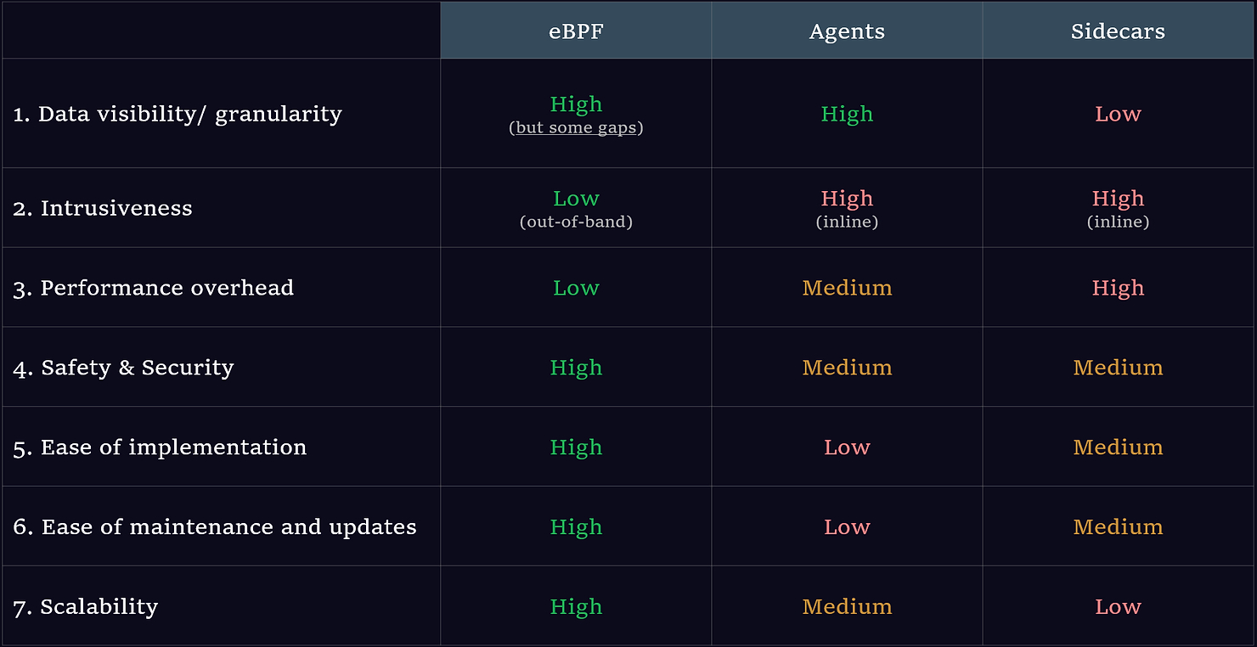Click Sidecars "Low" value for Scalability
This screenshot has height=647, width=1257.
point(1118,607)
